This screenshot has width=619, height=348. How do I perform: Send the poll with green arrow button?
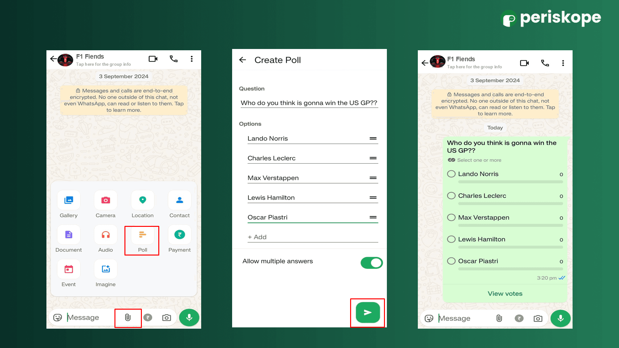tap(368, 313)
